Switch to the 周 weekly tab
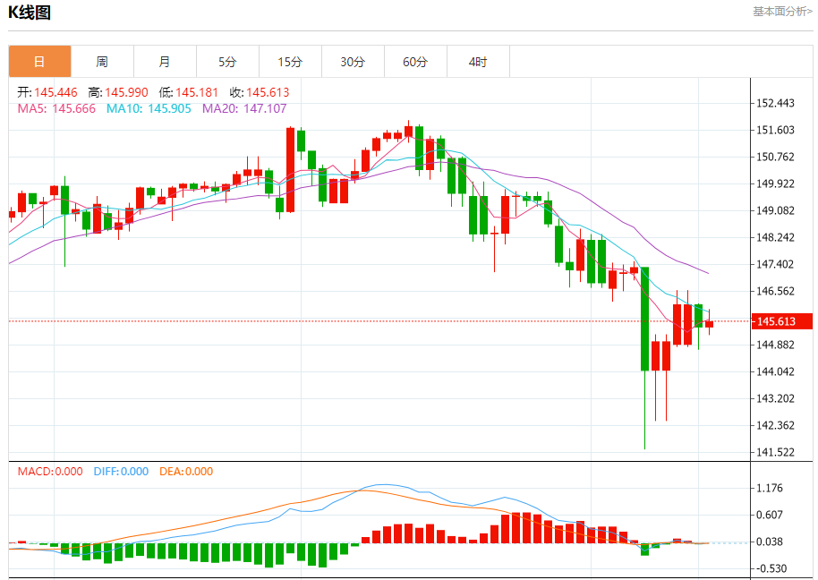Viewport: 818px width, 580px height. (102, 62)
